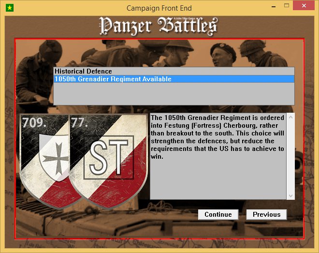Image resolution: width=319 pixels, height=253 pixels.
Task: Click the 1050th Grenadier Regiment description text
Action: tap(217, 137)
